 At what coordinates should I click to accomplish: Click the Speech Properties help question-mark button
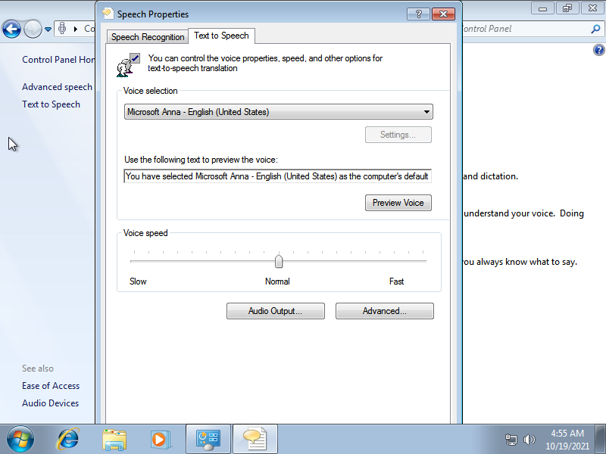coord(419,14)
